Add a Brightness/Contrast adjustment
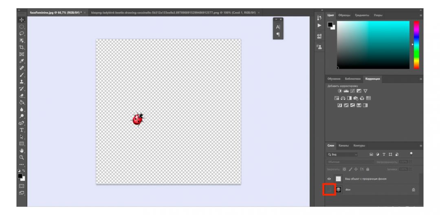Screen dimensions: 440x215 [x=340, y=91]
